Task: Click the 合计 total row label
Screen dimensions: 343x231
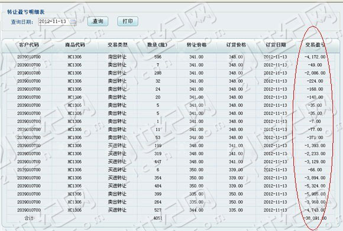Action: click(x=29, y=218)
